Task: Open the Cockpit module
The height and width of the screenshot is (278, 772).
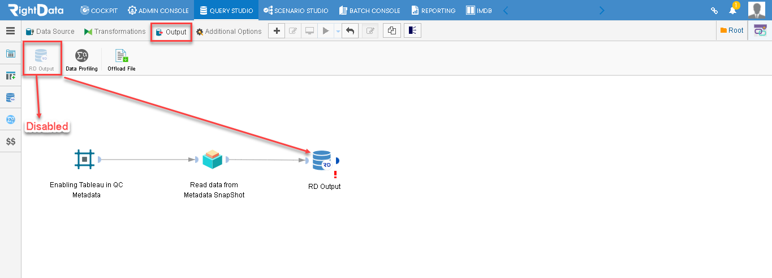Action: tap(99, 10)
